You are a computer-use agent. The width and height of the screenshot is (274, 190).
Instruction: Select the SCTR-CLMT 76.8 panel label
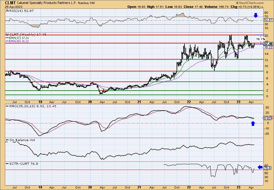pyautogui.click(x=23, y=164)
